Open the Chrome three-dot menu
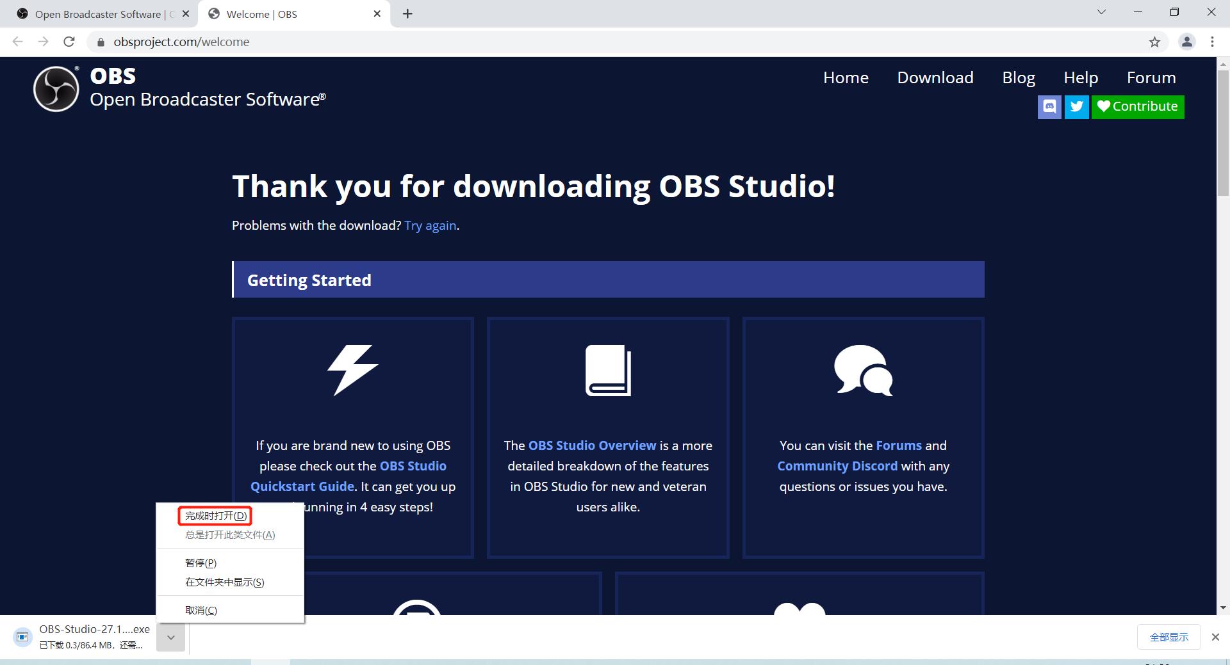The height and width of the screenshot is (665, 1230). 1212,42
